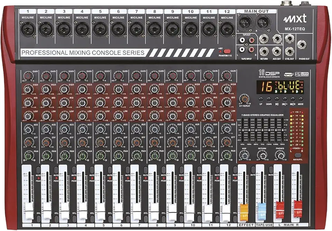This screenshot has height=231, width=332.
Task: Turn the EFF REPEAT knob
Action: pyautogui.click(x=244, y=98)
